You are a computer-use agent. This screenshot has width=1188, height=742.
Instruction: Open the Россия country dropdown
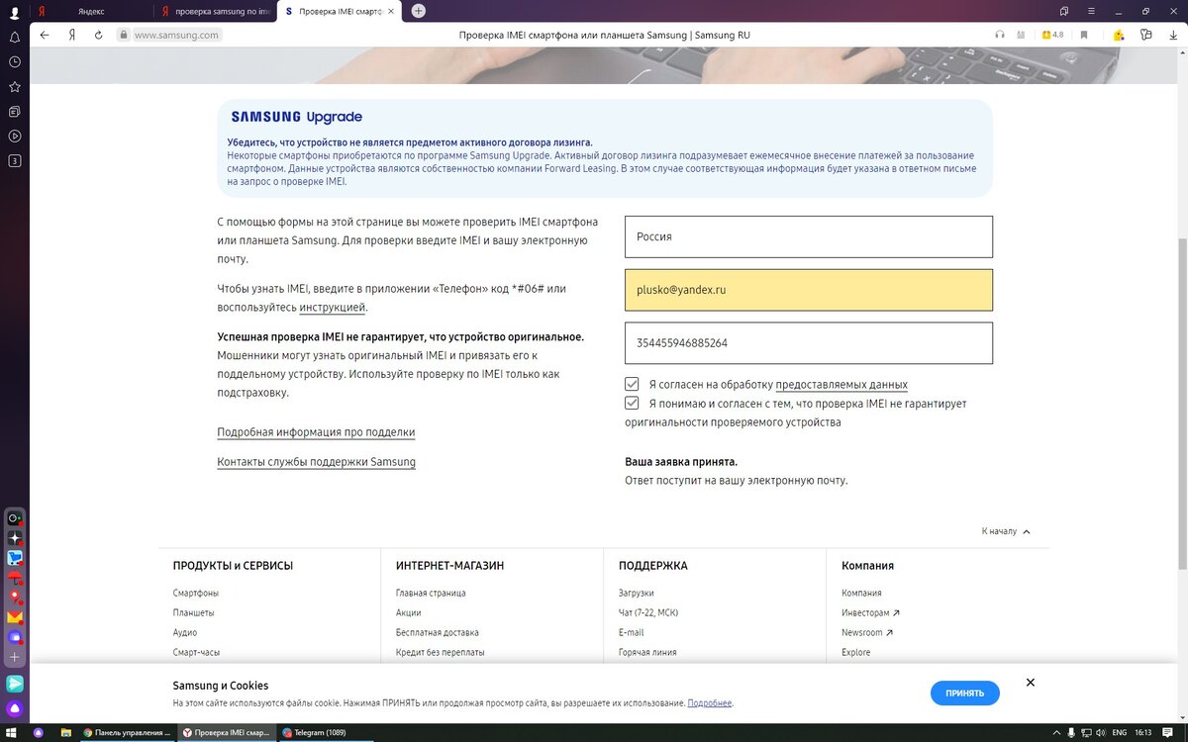(809, 237)
